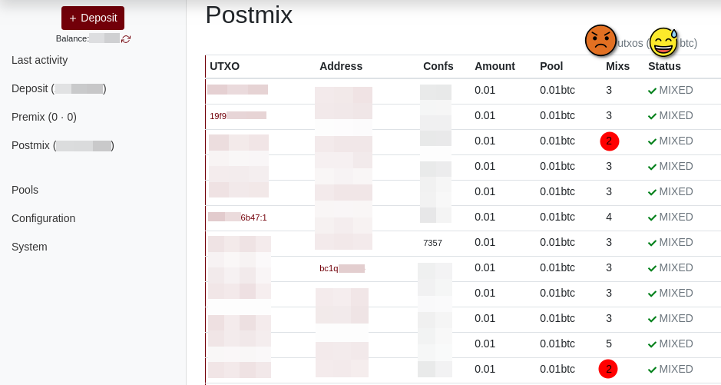Open the UTXO link starting with 19f9
Viewport: 721px width, 385px height.
click(238, 116)
